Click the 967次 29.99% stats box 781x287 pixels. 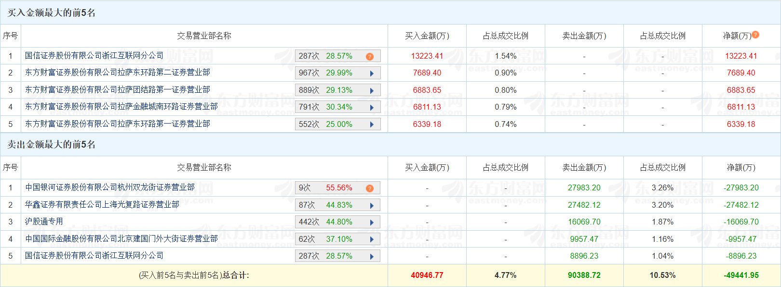coord(337,73)
